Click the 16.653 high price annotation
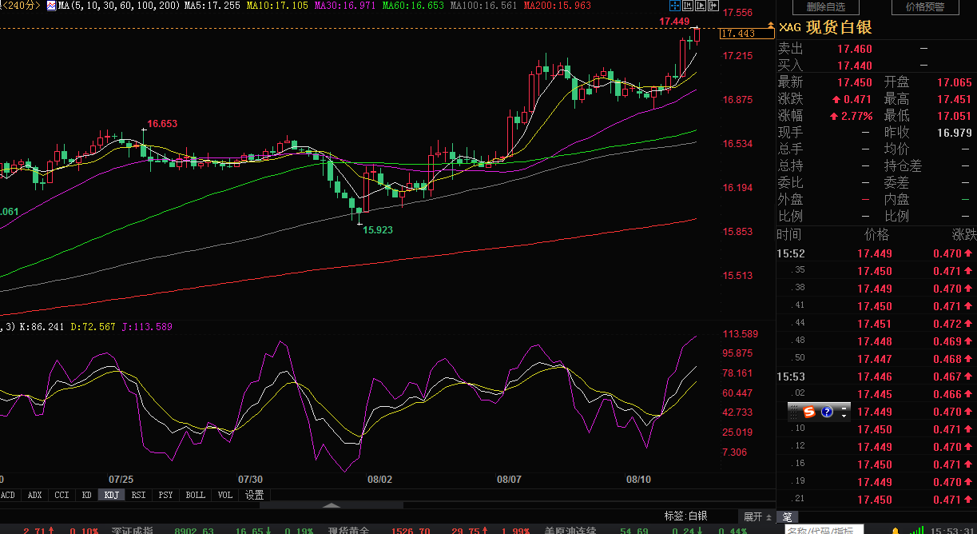Viewport: 977px width, 534px height. 163,124
